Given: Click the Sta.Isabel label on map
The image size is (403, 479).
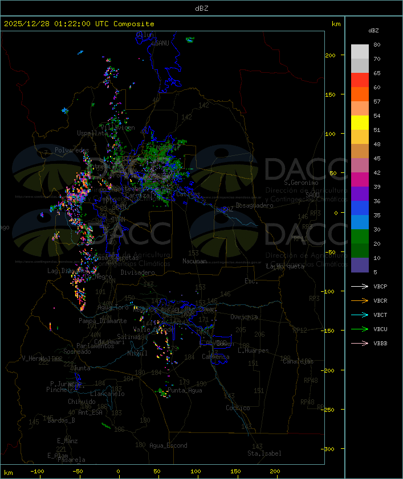Looking at the screenshot, I should tap(264, 453).
